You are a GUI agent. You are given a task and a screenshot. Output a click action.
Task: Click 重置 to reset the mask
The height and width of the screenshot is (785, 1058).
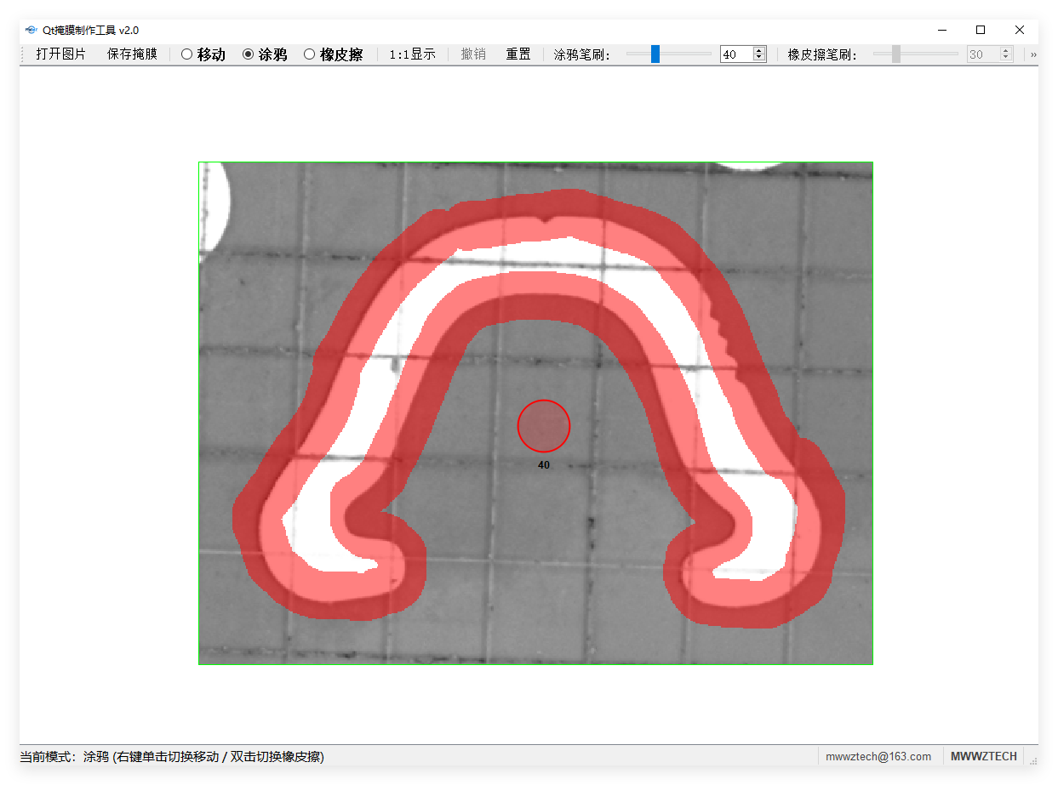point(518,54)
